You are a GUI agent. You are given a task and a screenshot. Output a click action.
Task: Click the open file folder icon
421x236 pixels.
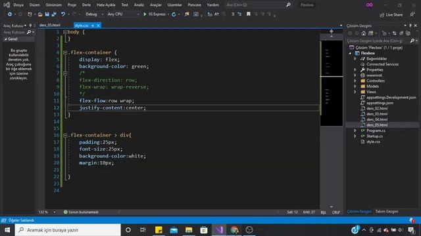tap(40, 14)
